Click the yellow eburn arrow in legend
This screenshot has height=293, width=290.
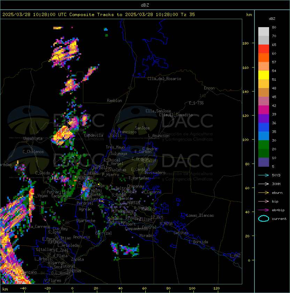(264, 193)
